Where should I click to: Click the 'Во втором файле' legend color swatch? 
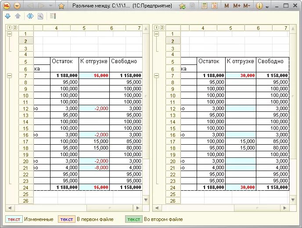click(x=134, y=219)
